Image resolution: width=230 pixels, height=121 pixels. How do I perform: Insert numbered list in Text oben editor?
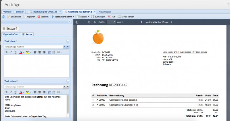click(x=49, y=52)
